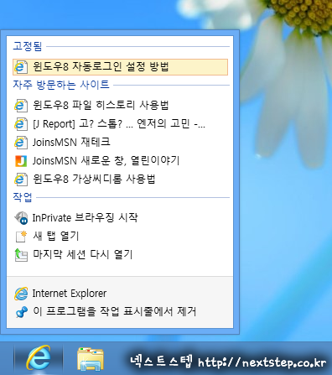This screenshot has width=332, height=375.
Task: Open JoinsMSN 재테크 from frequent sites
Action: tap(120, 143)
